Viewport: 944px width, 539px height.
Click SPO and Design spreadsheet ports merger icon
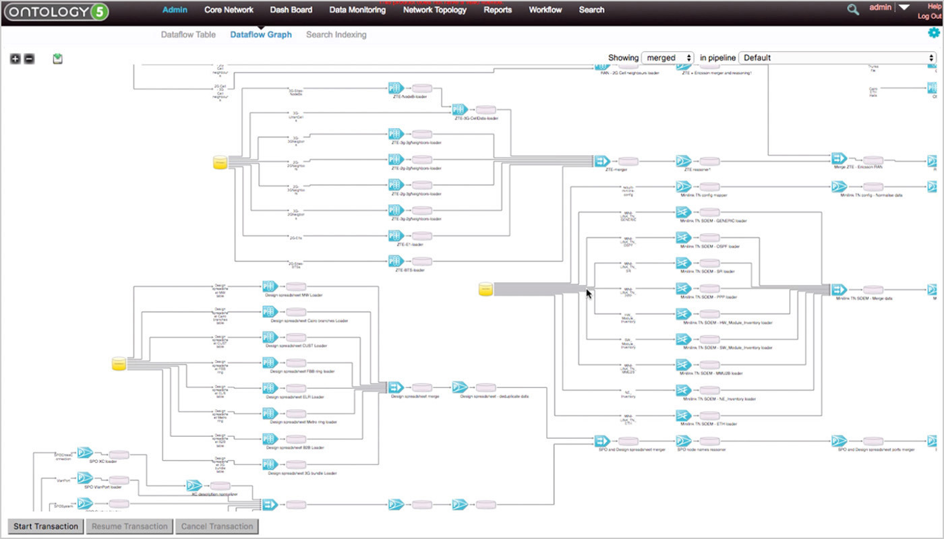tap(839, 441)
